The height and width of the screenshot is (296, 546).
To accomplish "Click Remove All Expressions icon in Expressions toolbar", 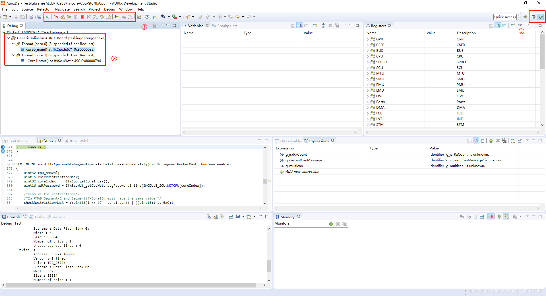I will click(x=504, y=141).
